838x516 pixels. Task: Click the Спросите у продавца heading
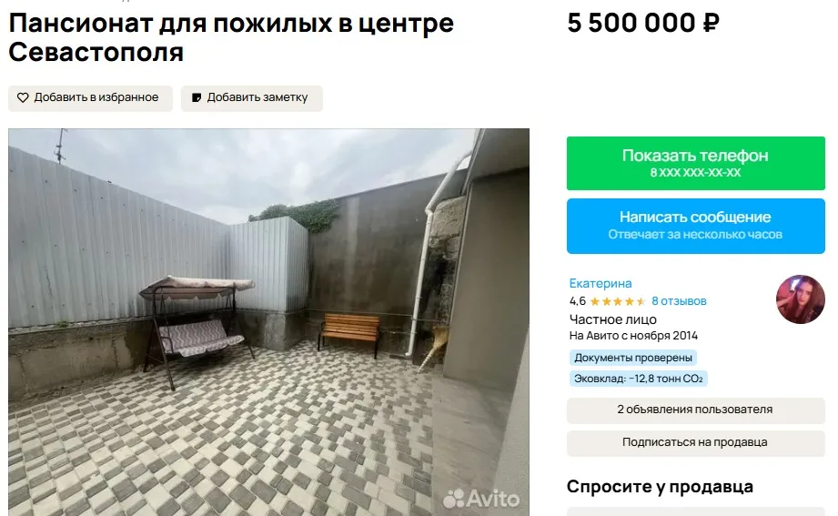click(660, 487)
